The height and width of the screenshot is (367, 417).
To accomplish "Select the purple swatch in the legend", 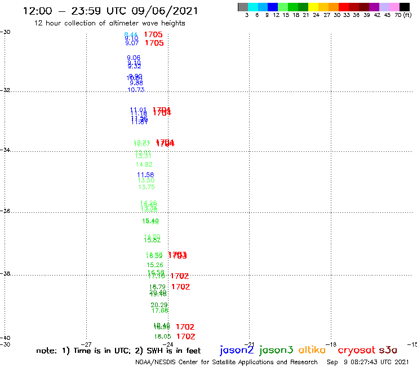I will 374,7.
